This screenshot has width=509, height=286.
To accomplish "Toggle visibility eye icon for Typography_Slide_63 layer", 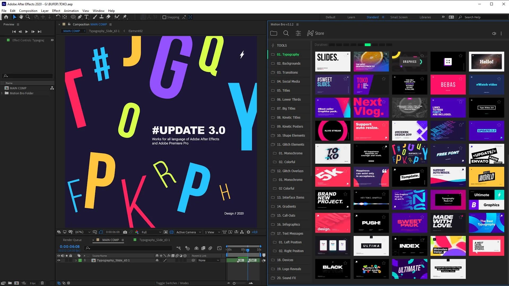I will pos(58,260).
